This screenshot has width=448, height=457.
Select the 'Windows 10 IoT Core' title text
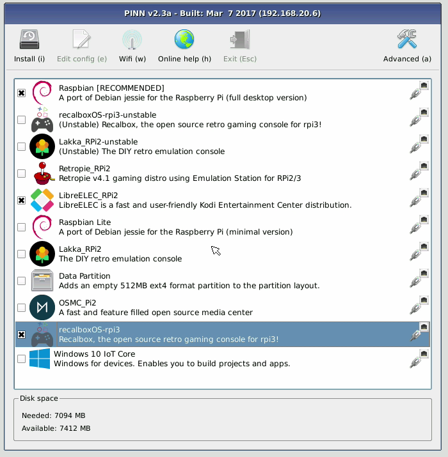94,354
